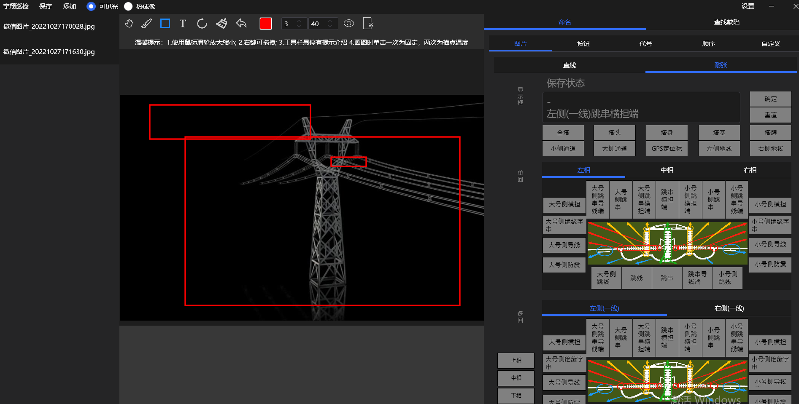Increase the line width value of 3

point(299,21)
